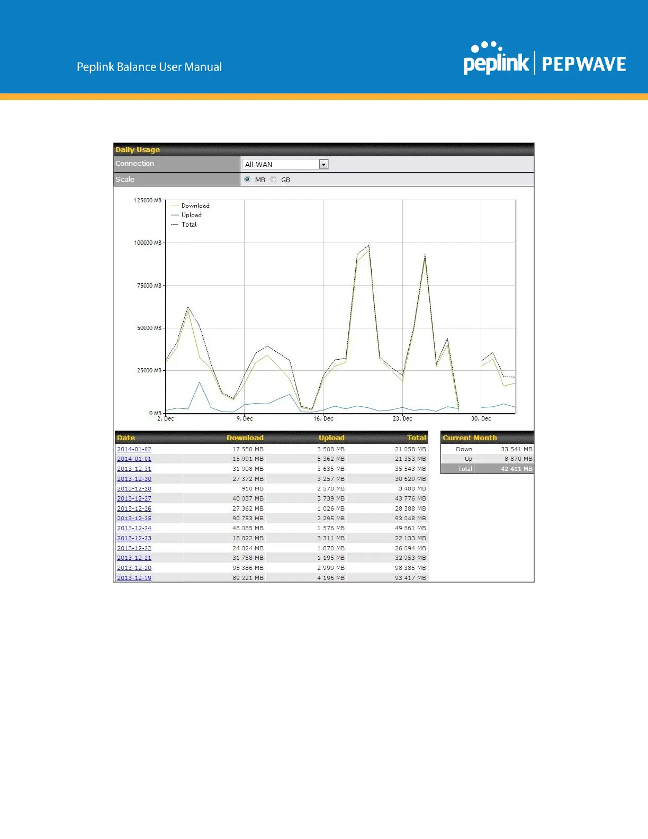This screenshot has height=839, width=648.
Task: Open the 2013-12-30 date link
Action: point(134,479)
